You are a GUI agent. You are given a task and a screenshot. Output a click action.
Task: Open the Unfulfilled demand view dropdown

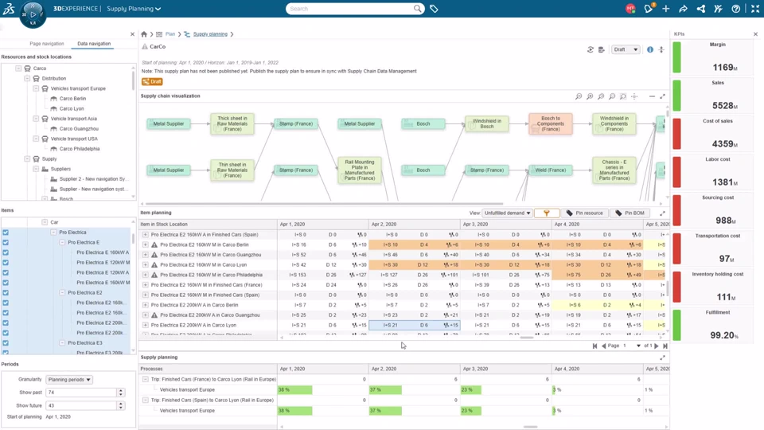[x=507, y=213]
